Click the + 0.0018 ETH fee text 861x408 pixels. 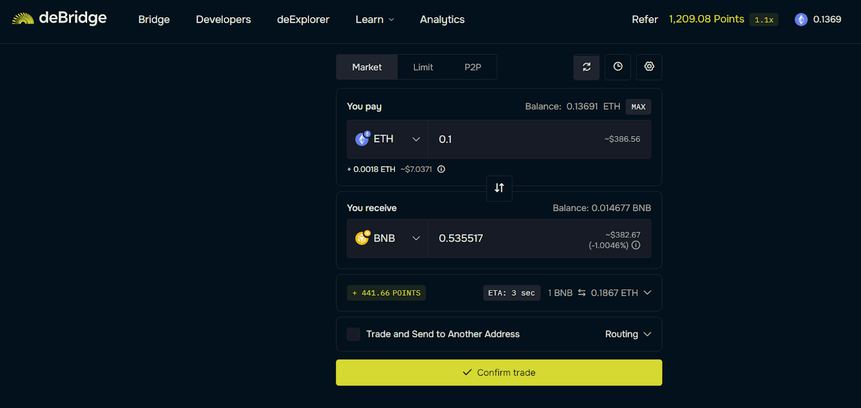pyautogui.click(x=371, y=169)
